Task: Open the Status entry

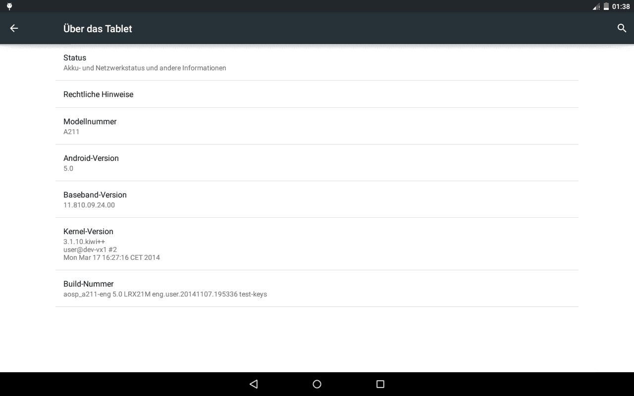Action: (x=317, y=62)
